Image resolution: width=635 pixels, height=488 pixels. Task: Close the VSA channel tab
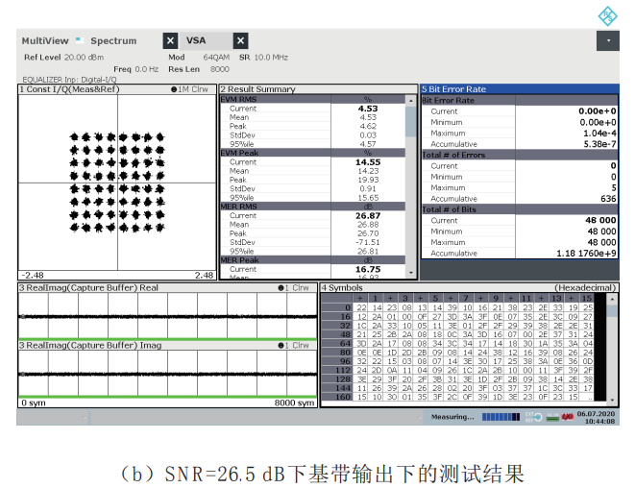pos(241,40)
